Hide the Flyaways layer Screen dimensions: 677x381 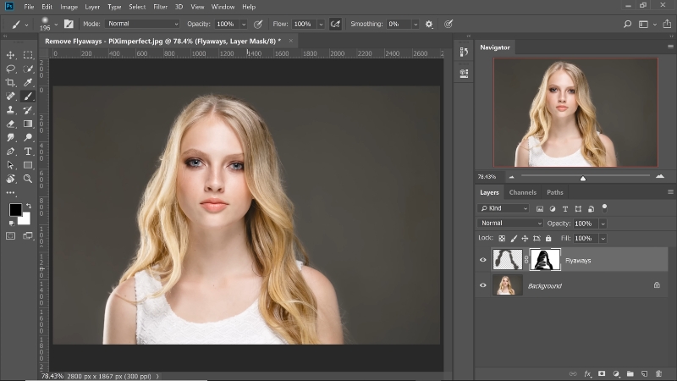(x=482, y=260)
